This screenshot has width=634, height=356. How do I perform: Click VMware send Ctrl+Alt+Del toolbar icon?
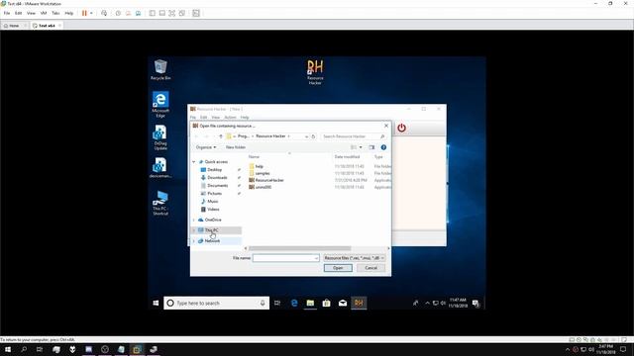click(x=104, y=13)
